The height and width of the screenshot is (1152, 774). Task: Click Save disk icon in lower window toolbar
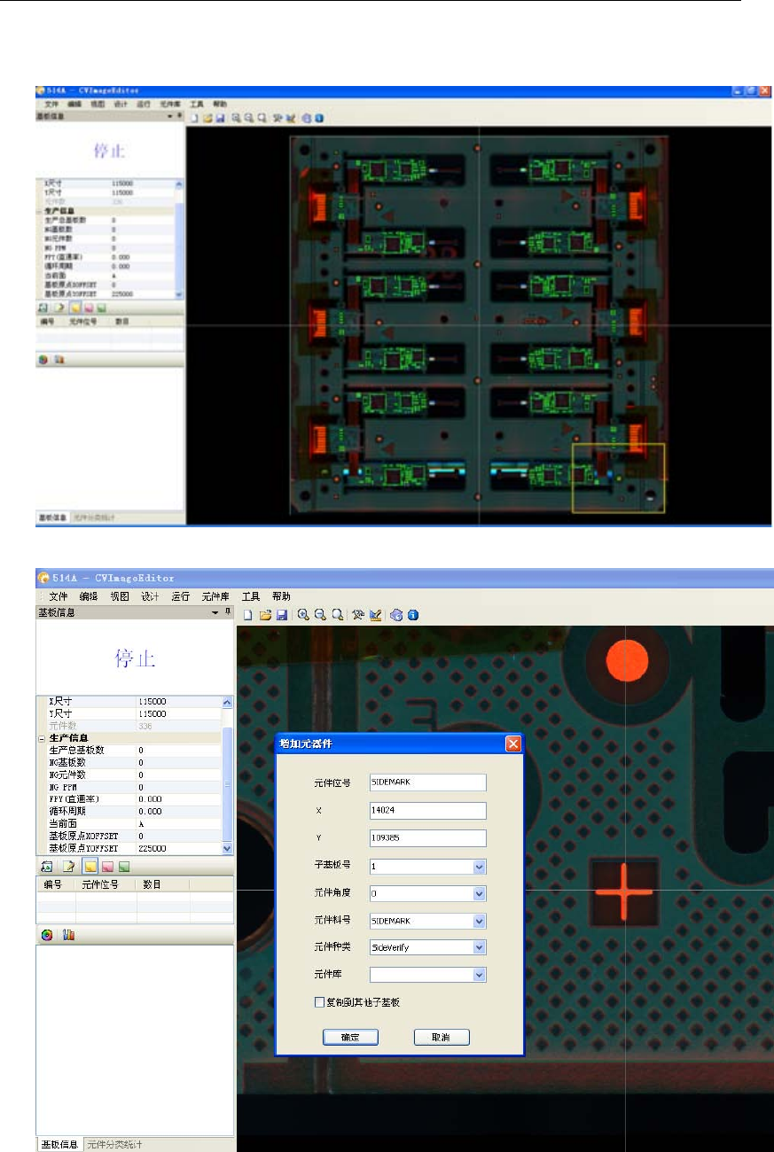(281, 615)
